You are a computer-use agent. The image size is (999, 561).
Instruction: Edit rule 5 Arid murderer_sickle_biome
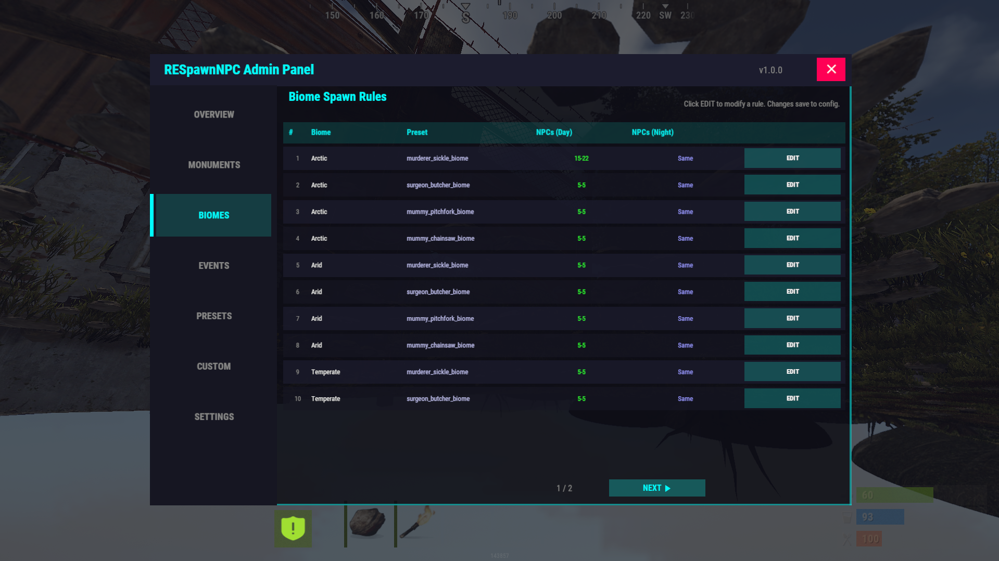pyautogui.click(x=792, y=265)
